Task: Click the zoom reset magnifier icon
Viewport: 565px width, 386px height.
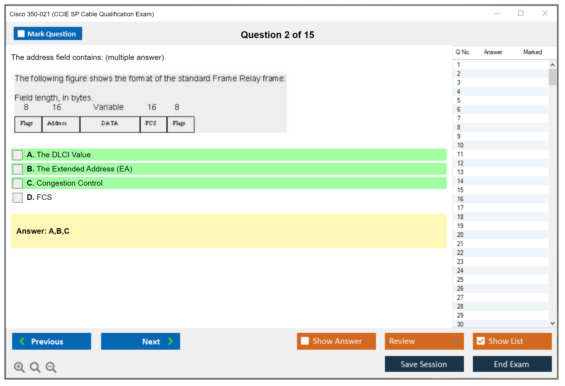Action: tap(35, 367)
